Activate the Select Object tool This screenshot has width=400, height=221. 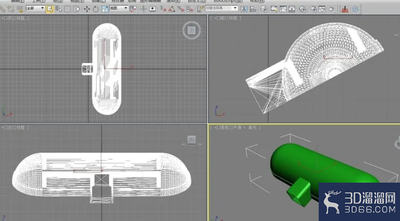[50, 9]
